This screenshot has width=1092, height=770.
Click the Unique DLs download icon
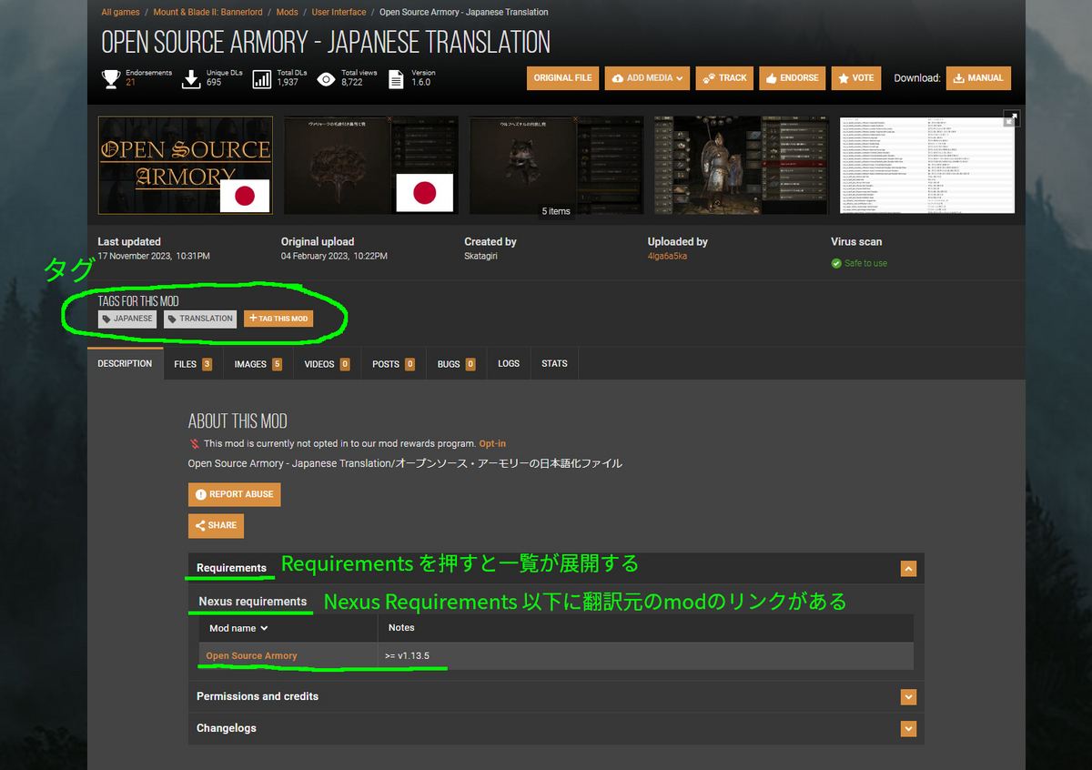point(190,80)
